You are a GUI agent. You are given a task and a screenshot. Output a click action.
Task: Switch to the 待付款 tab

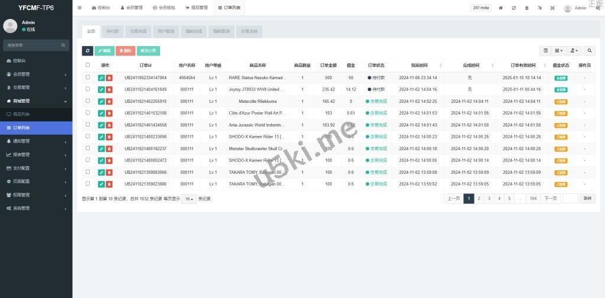(112, 31)
